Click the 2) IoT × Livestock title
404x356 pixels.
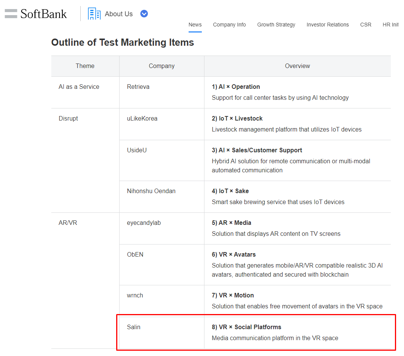237,119
